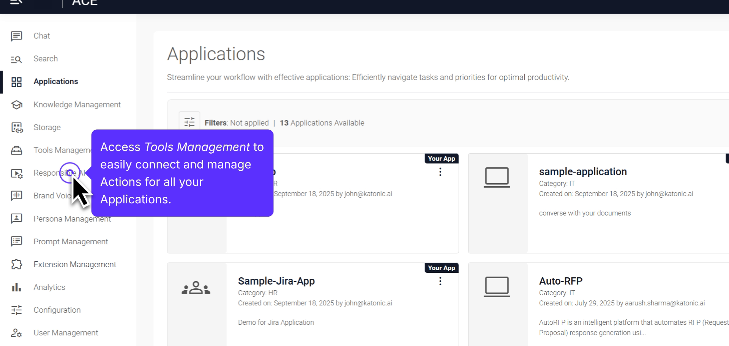The height and width of the screenshot is (346, 729).
Task: Open the kebab menu on the top HR app card
Action: point(440,172)
